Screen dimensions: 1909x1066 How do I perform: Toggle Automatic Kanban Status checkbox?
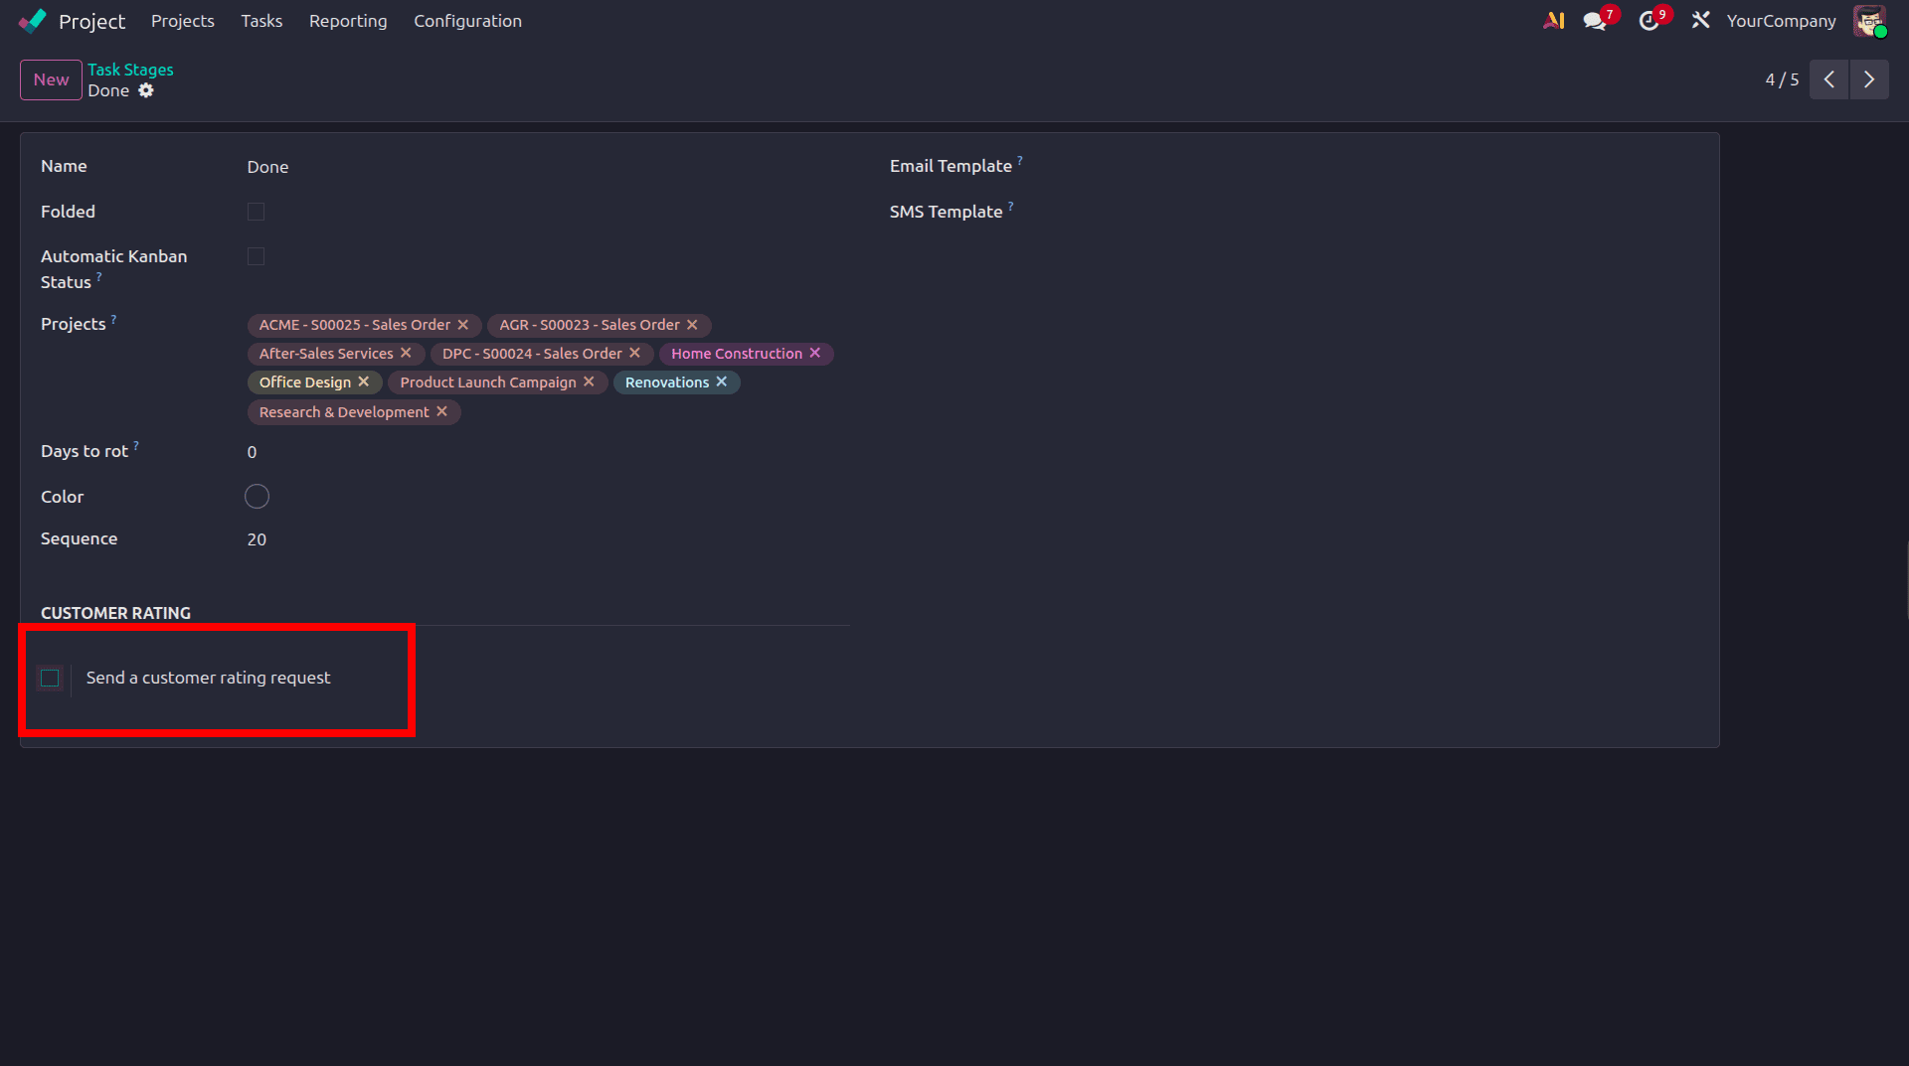(256, 256)
